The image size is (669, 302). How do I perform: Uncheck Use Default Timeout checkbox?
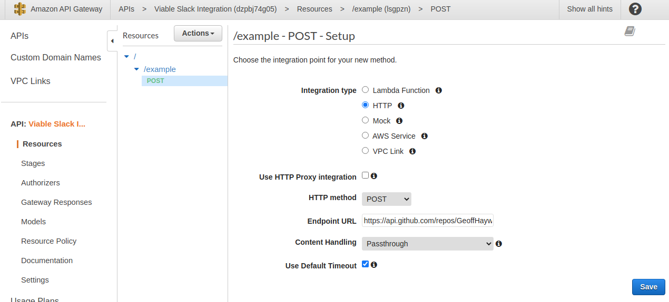(x=365, y=264)
